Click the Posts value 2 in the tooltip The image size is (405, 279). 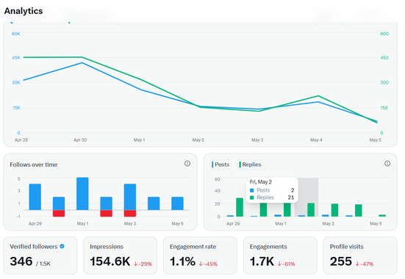[x=293, y=190]
